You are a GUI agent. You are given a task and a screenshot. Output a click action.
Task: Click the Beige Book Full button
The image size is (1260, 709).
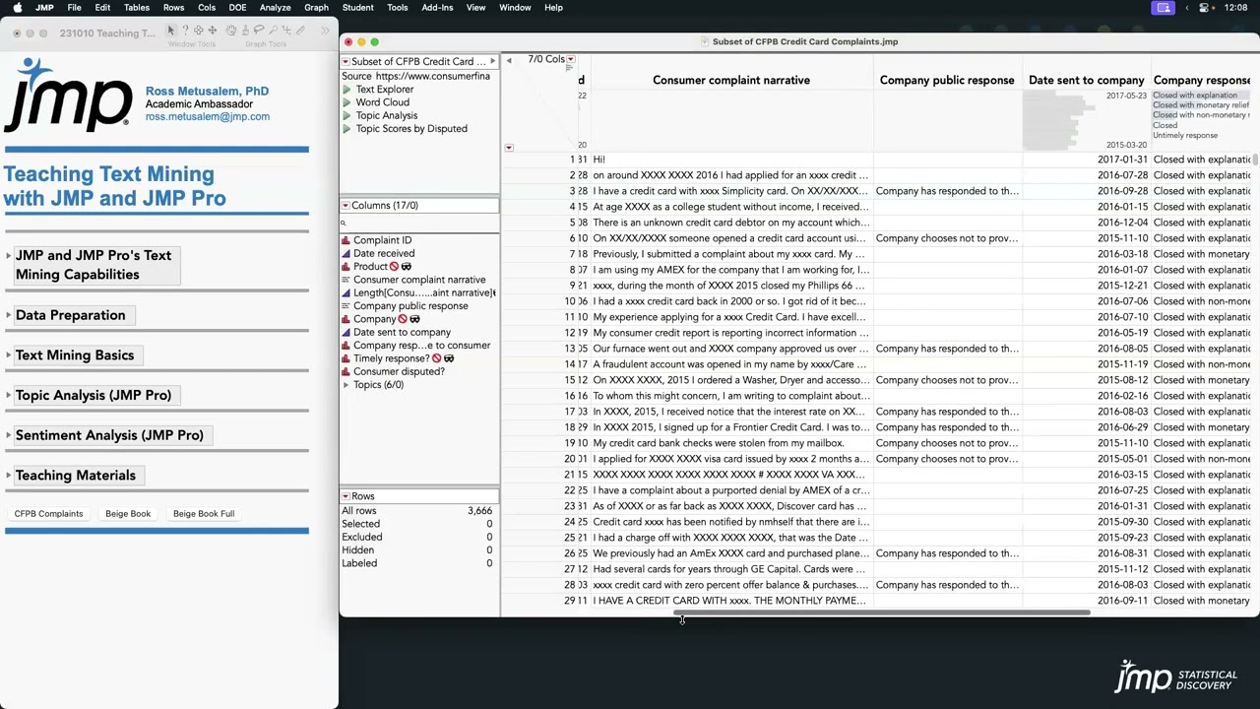(x=204, y=514)
